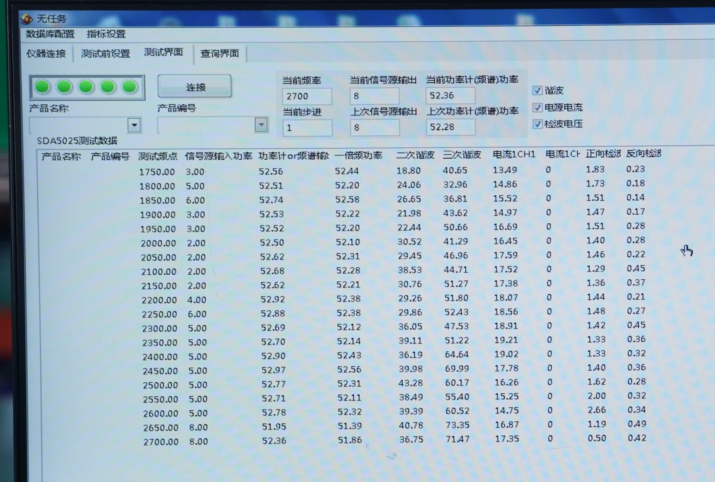The width and height of the screenshot is (715, 482).
Task: Click the 二次谐波 column header
Action: point(415,155)
